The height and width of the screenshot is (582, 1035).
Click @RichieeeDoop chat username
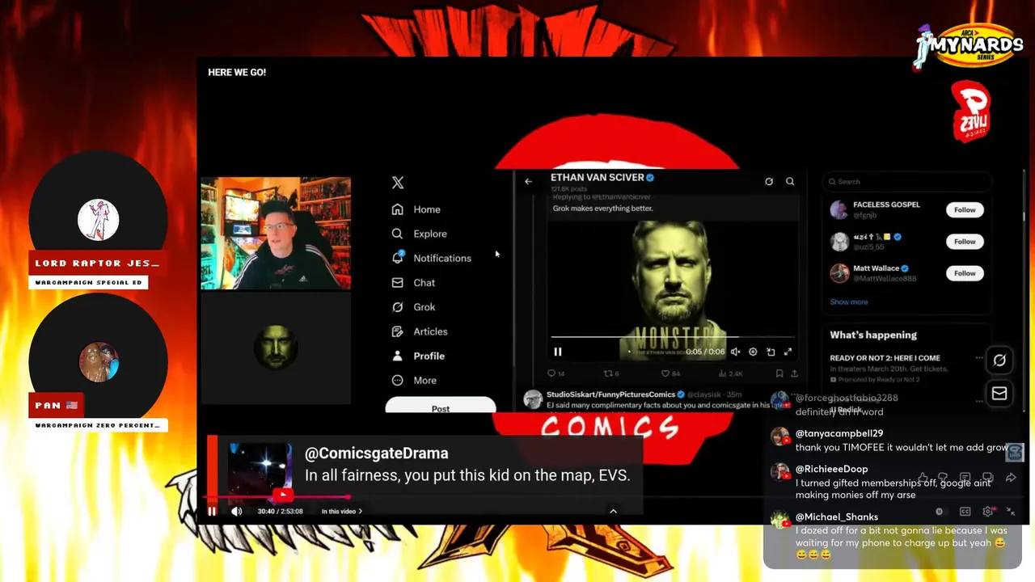831,469
